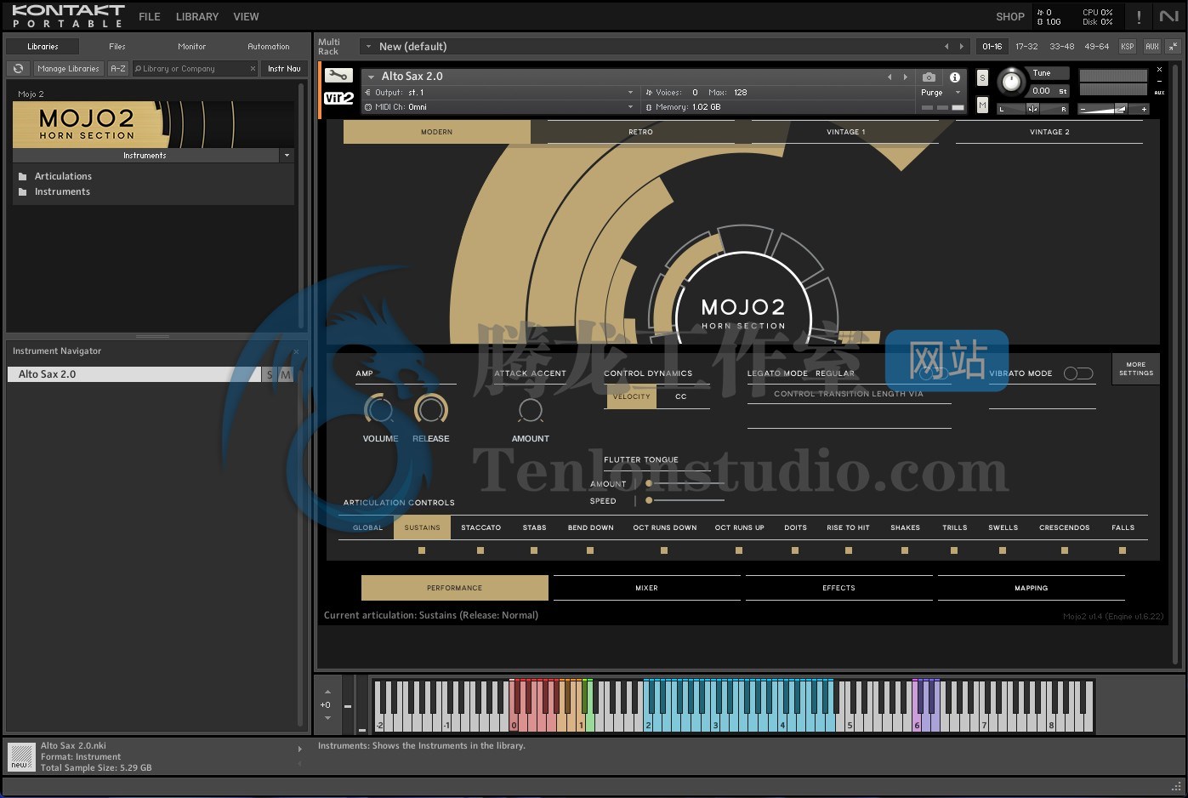
Task: Click the pan center icon
Action: 1032,109
